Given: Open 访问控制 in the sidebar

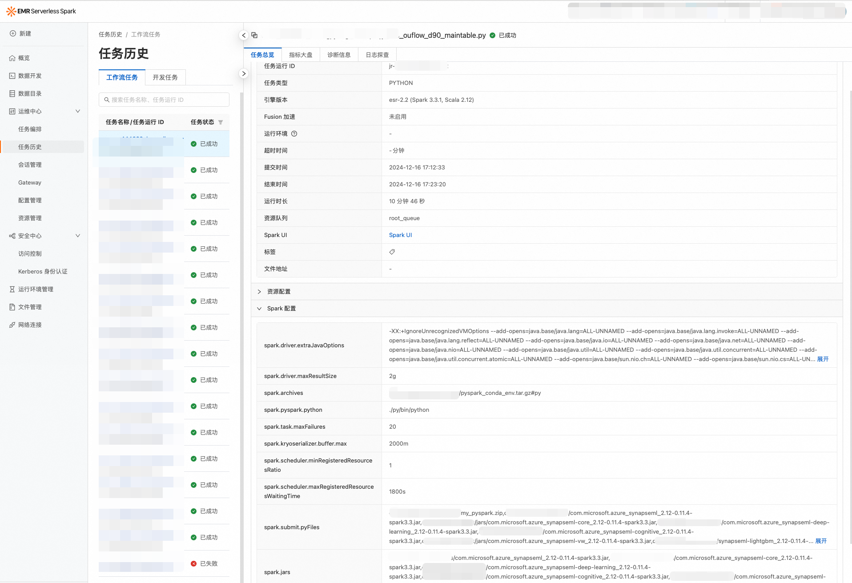Looking at the screenshot, I should point(30,254).
